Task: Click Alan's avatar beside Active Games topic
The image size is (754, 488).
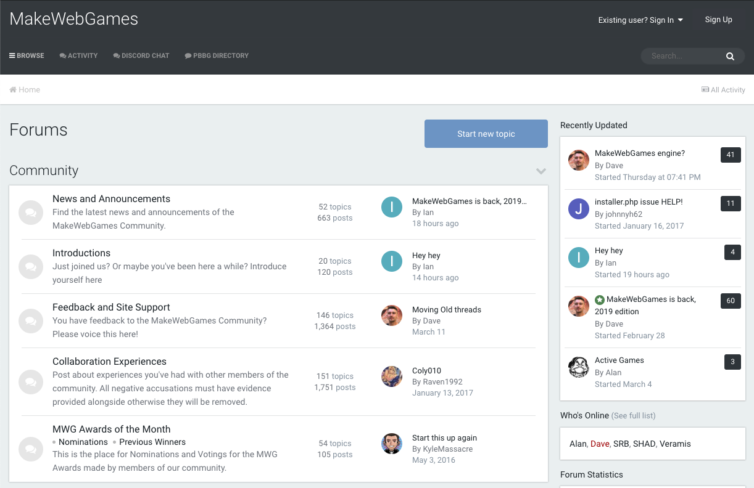Action: [579, 367]
